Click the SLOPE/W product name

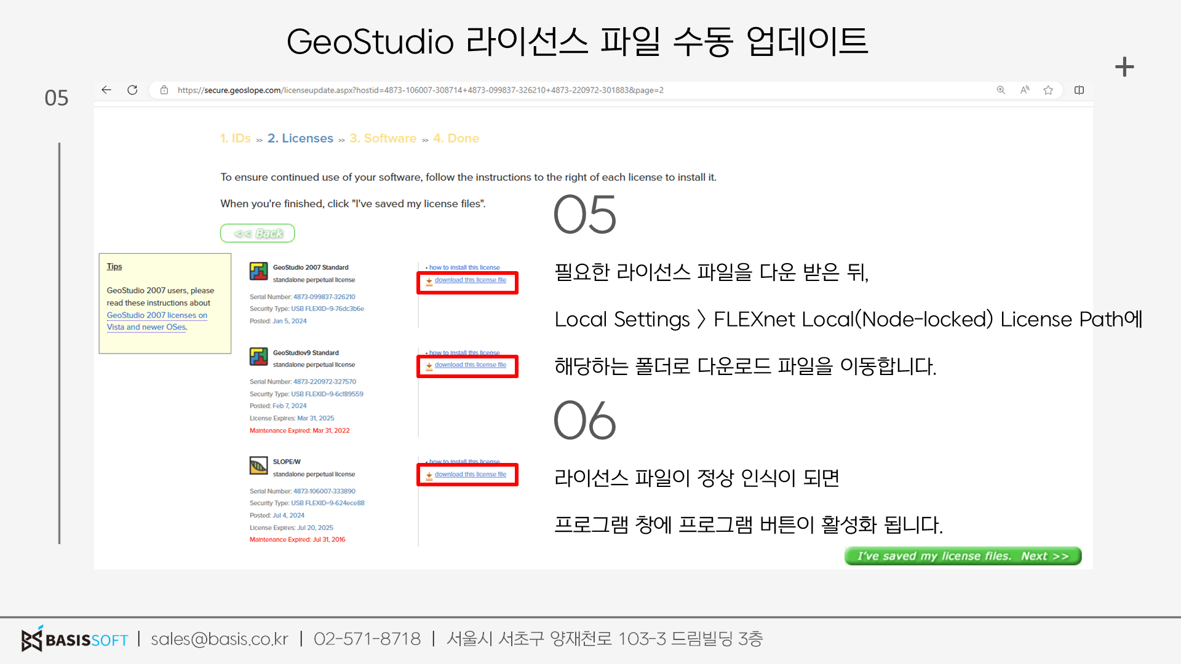coord(287,462)
